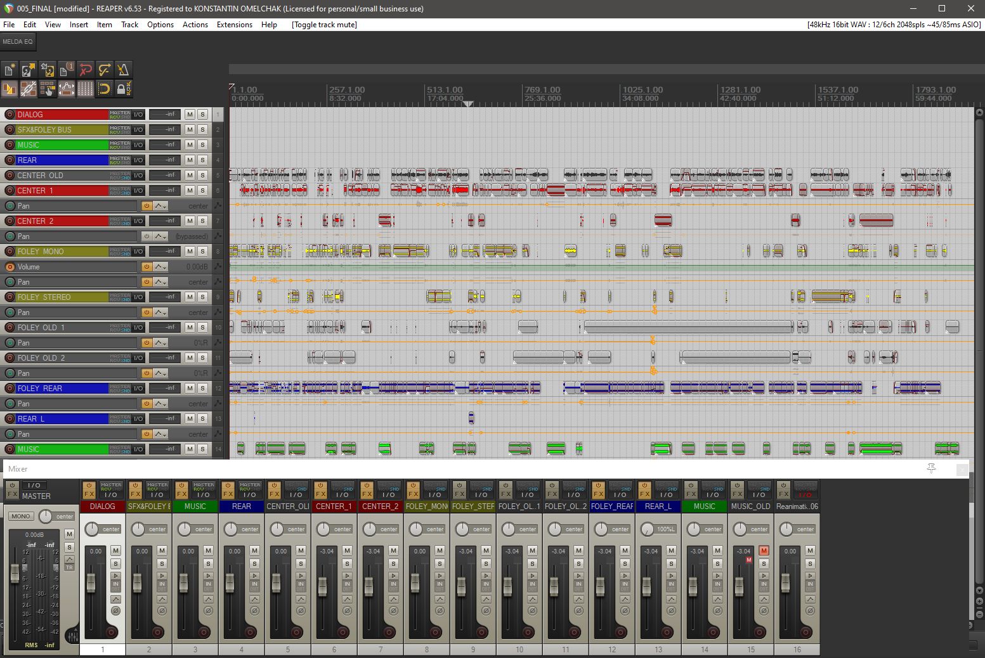This screenshot has width=985, height=658.
Task: Click the MELDA EQ toolbar button
Action: tap(18, 42)
